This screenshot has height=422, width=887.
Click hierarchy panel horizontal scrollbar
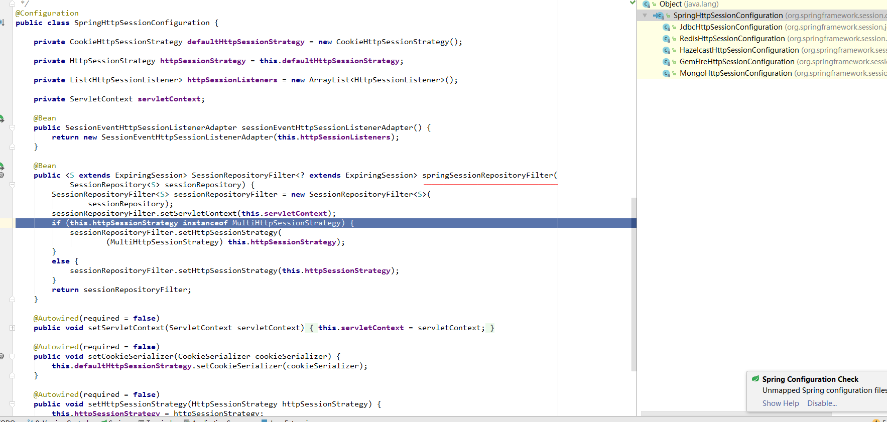coord(736,413)
